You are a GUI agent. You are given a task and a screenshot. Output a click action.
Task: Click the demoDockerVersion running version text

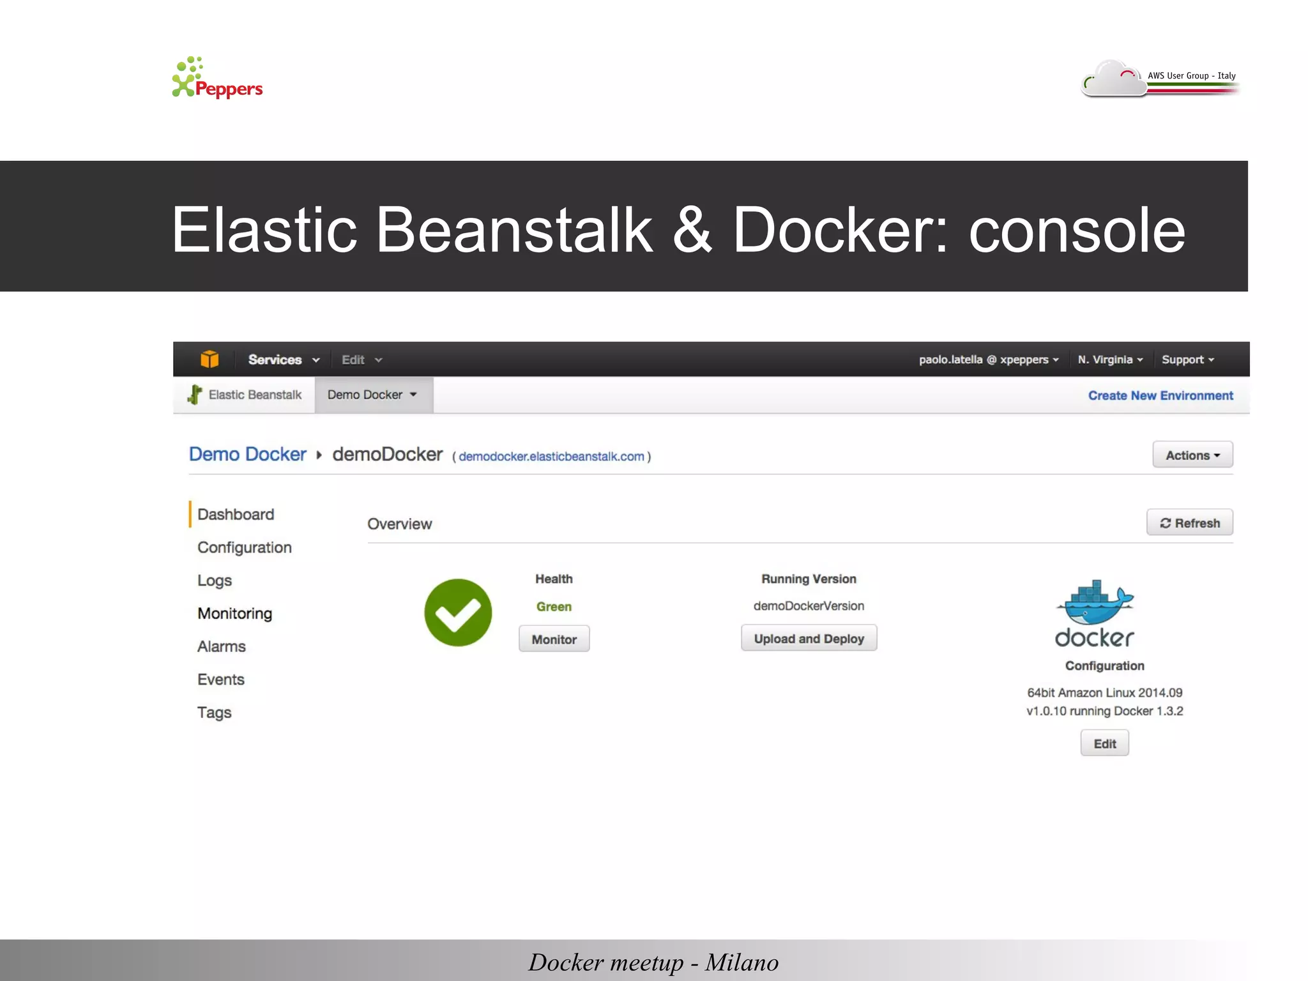[809, 606]
